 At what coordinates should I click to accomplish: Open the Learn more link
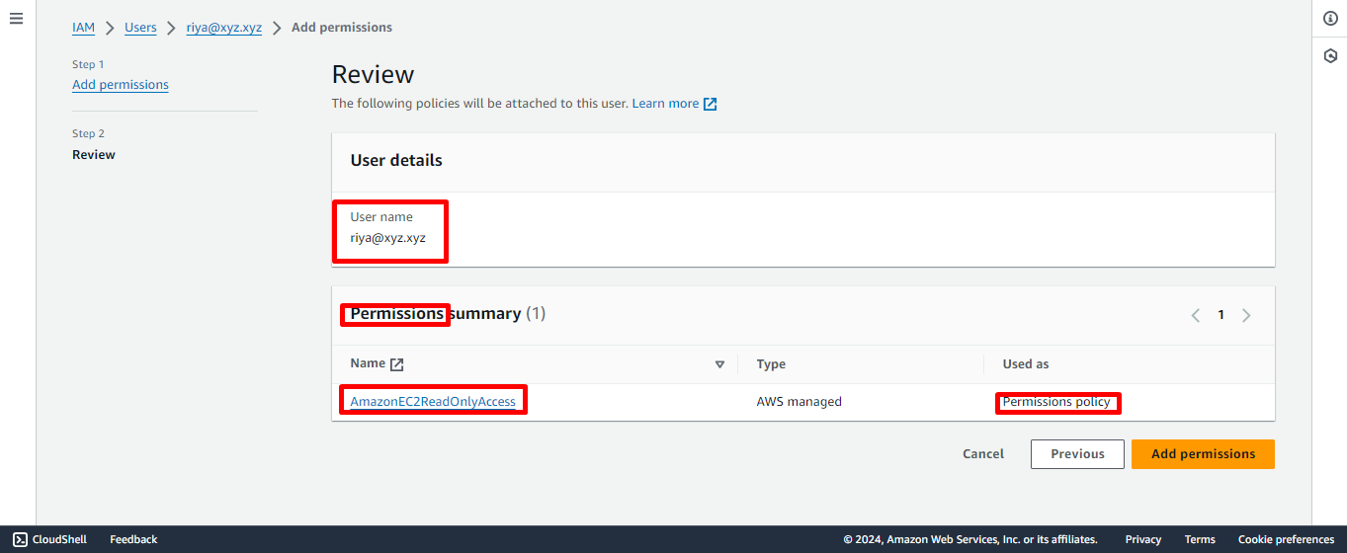point(665,104)
